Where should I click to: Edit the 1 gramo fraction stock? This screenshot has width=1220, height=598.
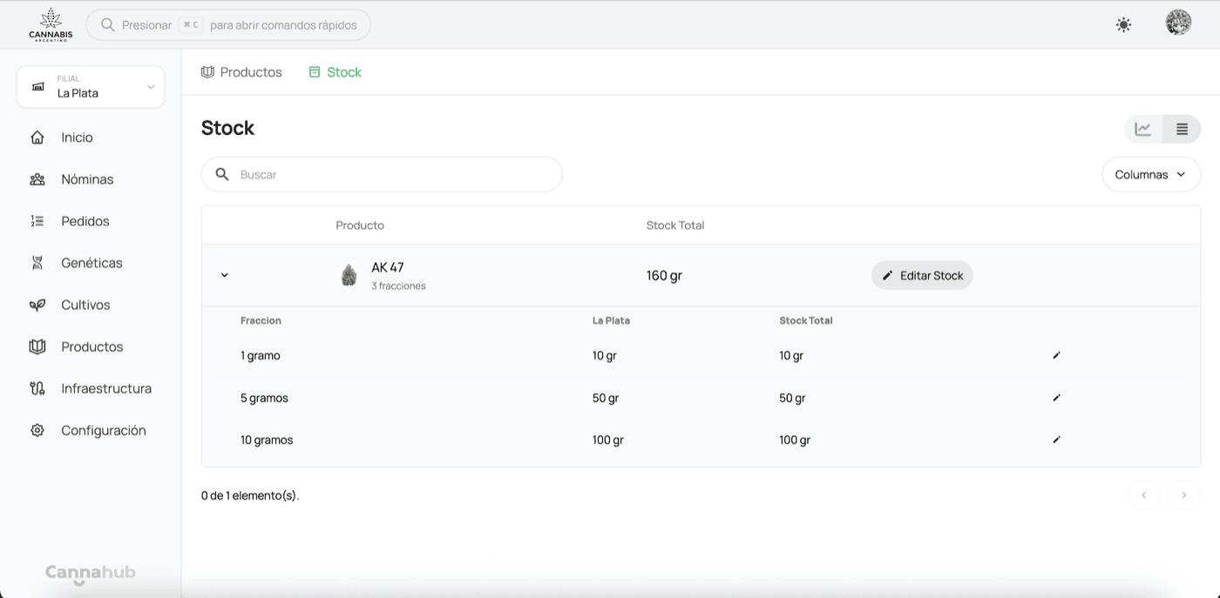(x=1056, y=355)
